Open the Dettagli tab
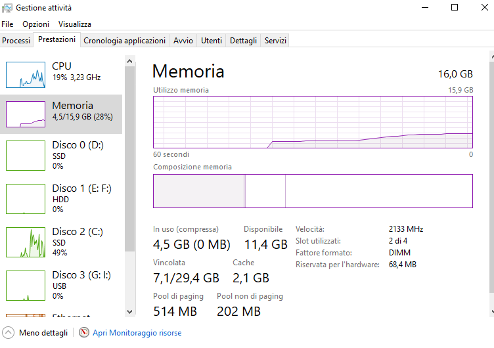The height and width of the screenshot is (348, 494). [x=243, y=41]
